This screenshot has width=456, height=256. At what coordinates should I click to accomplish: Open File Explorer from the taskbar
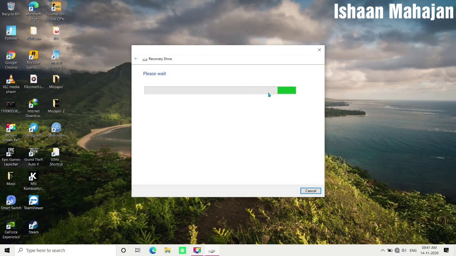[167, 250]
